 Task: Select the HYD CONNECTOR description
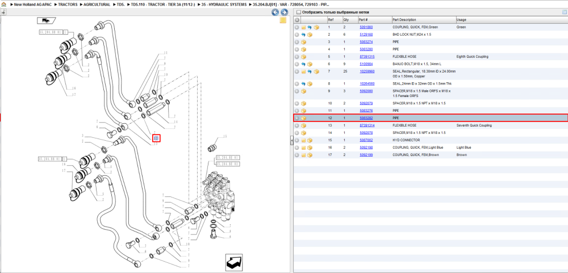406,140
